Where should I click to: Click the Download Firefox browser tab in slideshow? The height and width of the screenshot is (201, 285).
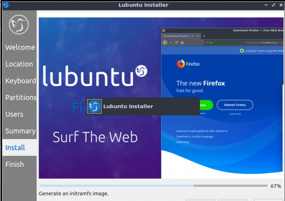coord(181,36)
